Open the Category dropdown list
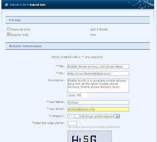The width and height of the screenshot is (157, 142). [93, 116]
